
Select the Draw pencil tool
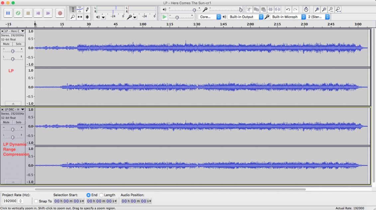(x=87, y=10)
